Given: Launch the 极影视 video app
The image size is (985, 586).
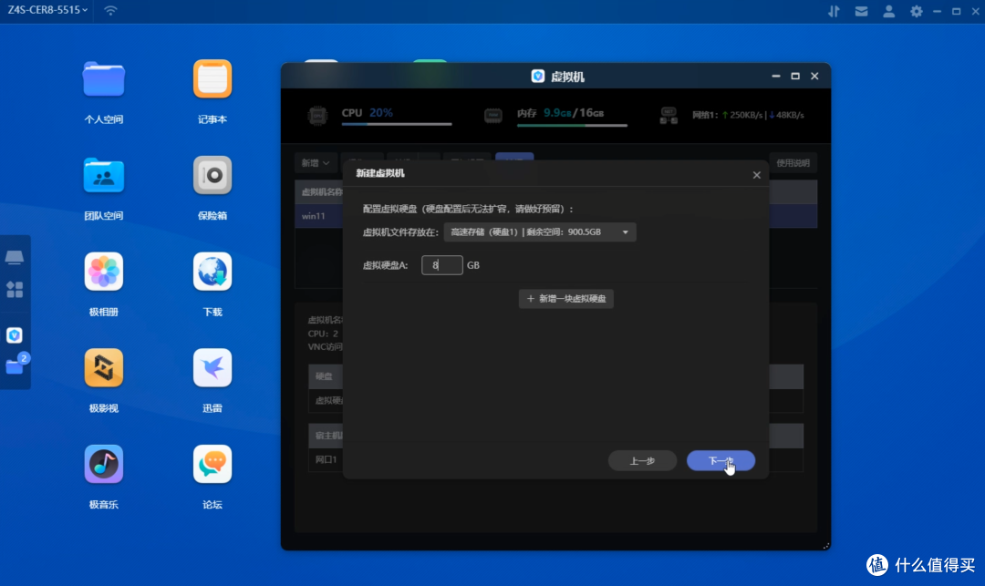Looking at the screenshot, I should [104, 367].
